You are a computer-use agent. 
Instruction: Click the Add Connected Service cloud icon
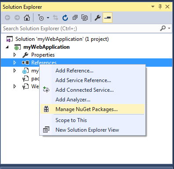pos(46,90)
